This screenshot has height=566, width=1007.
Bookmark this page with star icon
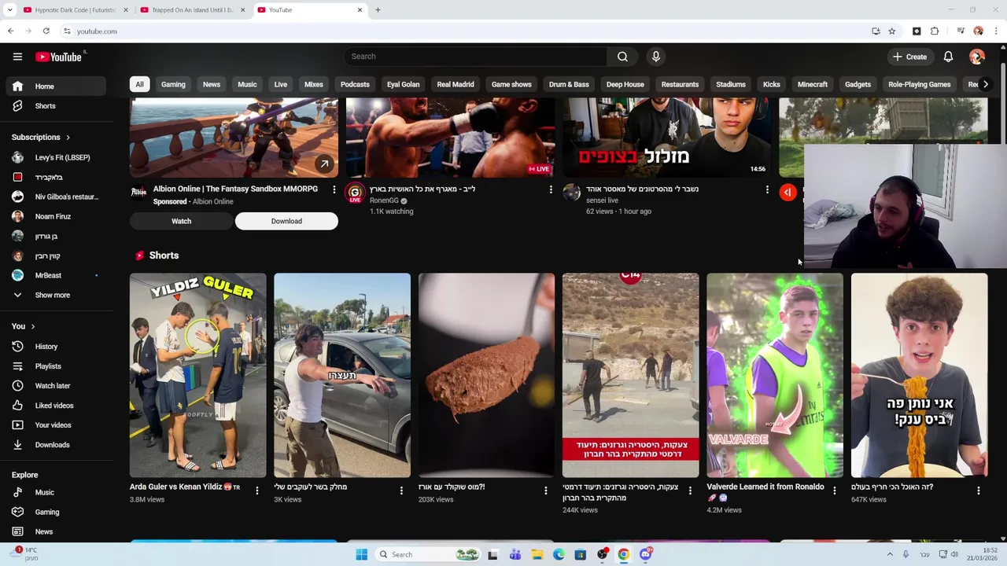(x=891, y=31)
